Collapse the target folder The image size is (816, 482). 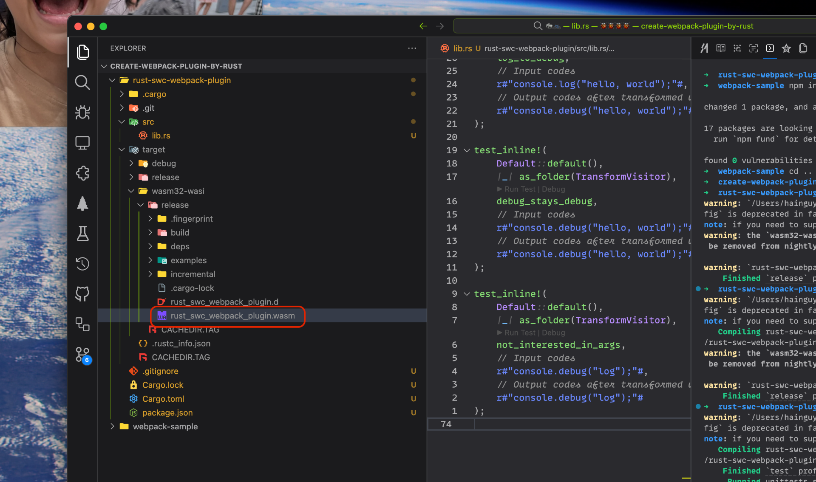[122, 149]
